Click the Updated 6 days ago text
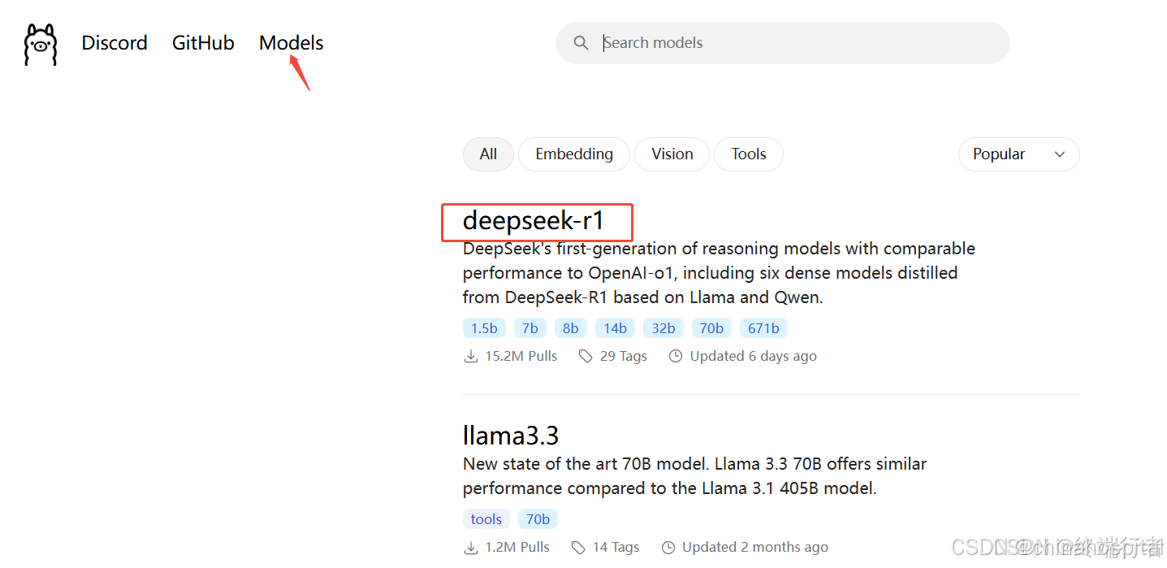Screen dimensions: 1167x568 [x=754, y=356]
